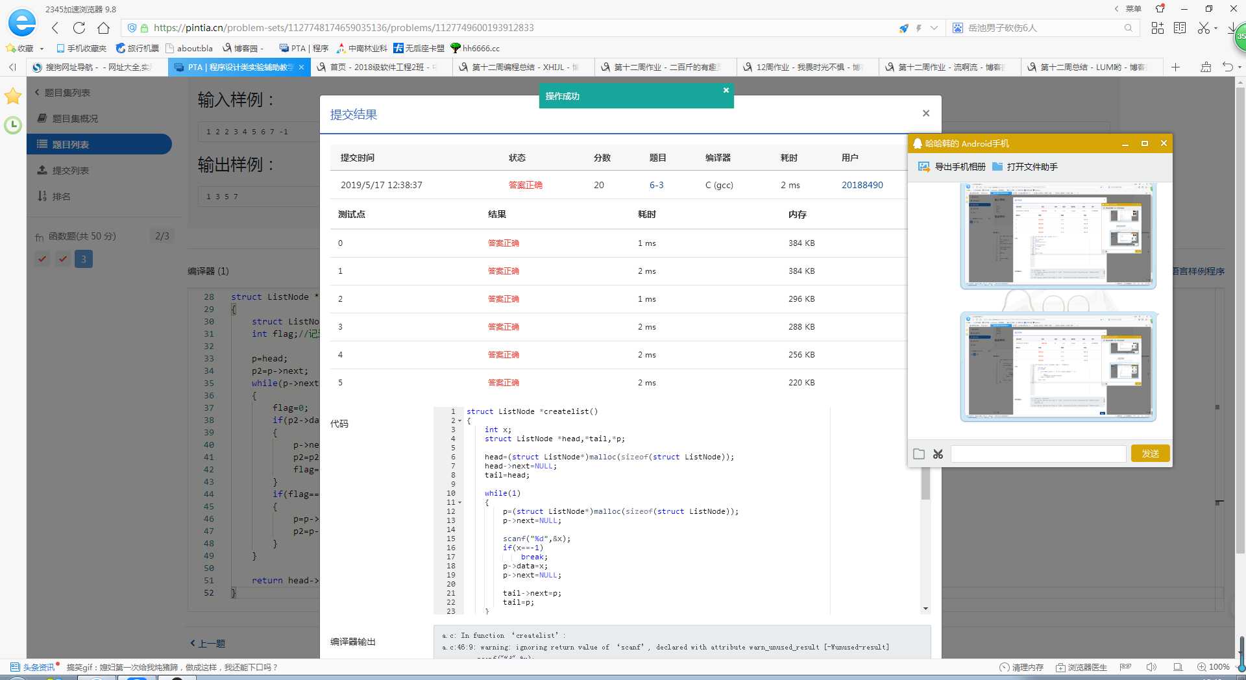This screenshot has width=1246, height=680.
Task: Close the 提交结果 dialog
Action: (926, 113)
